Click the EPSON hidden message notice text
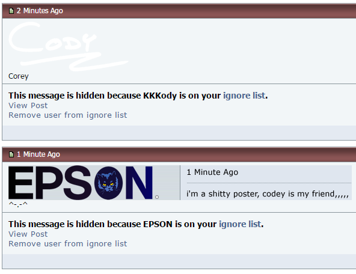The width and height of the screenshot is (356, 274). click(136, 224)
